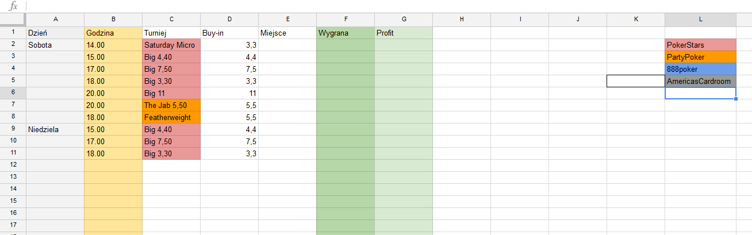Click the 888poker blue cell
This screenshot has height=235, width=752.
coord(700,69)
